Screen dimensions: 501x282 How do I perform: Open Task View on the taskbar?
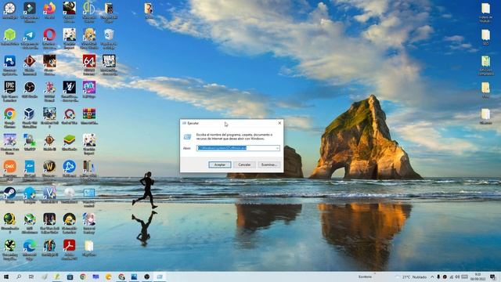coord(31,277)
